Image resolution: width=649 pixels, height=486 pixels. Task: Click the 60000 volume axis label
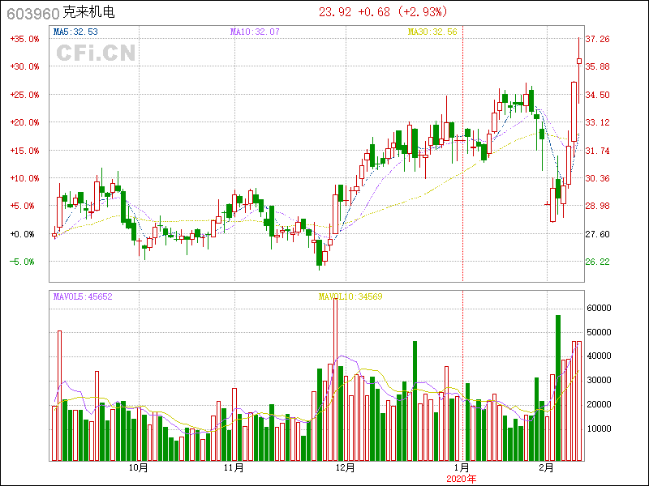[x=599, y=308]
